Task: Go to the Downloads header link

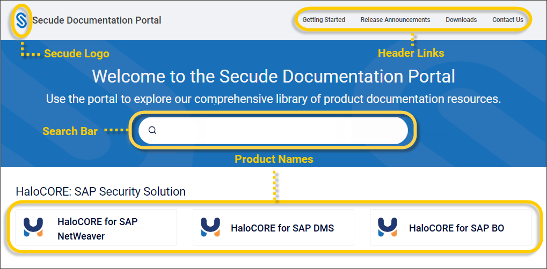Action: tap(461, 20)
